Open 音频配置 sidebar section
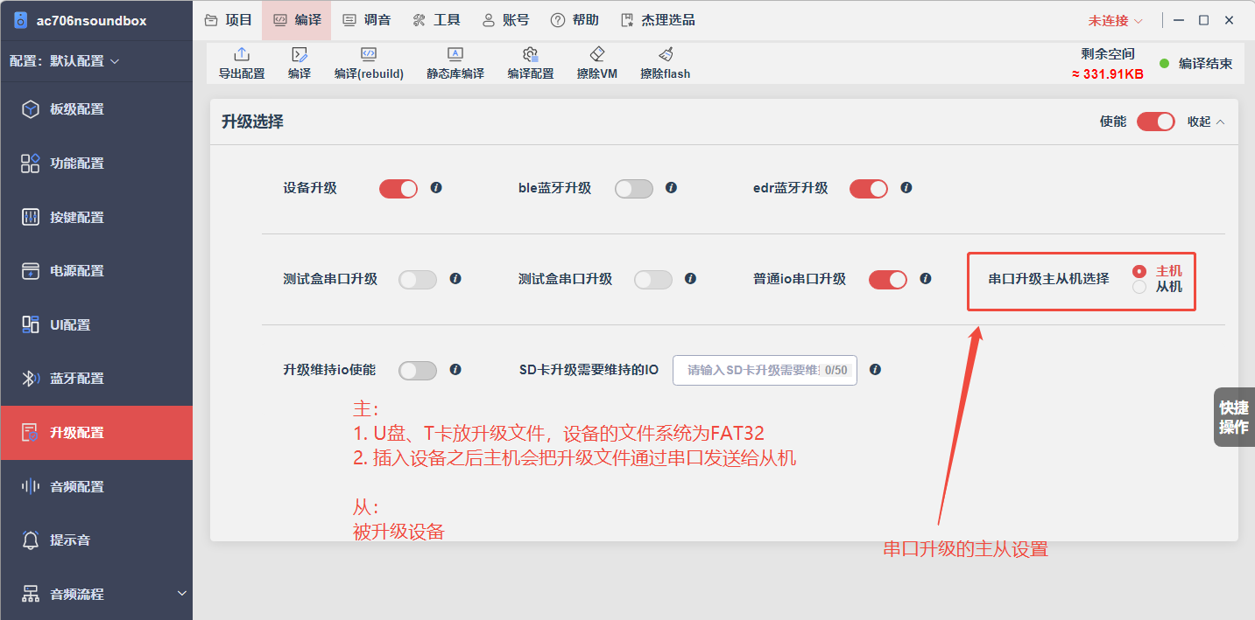Image resolution: width=1255 pixels, height=620 pixels. (x=96, y=486)
